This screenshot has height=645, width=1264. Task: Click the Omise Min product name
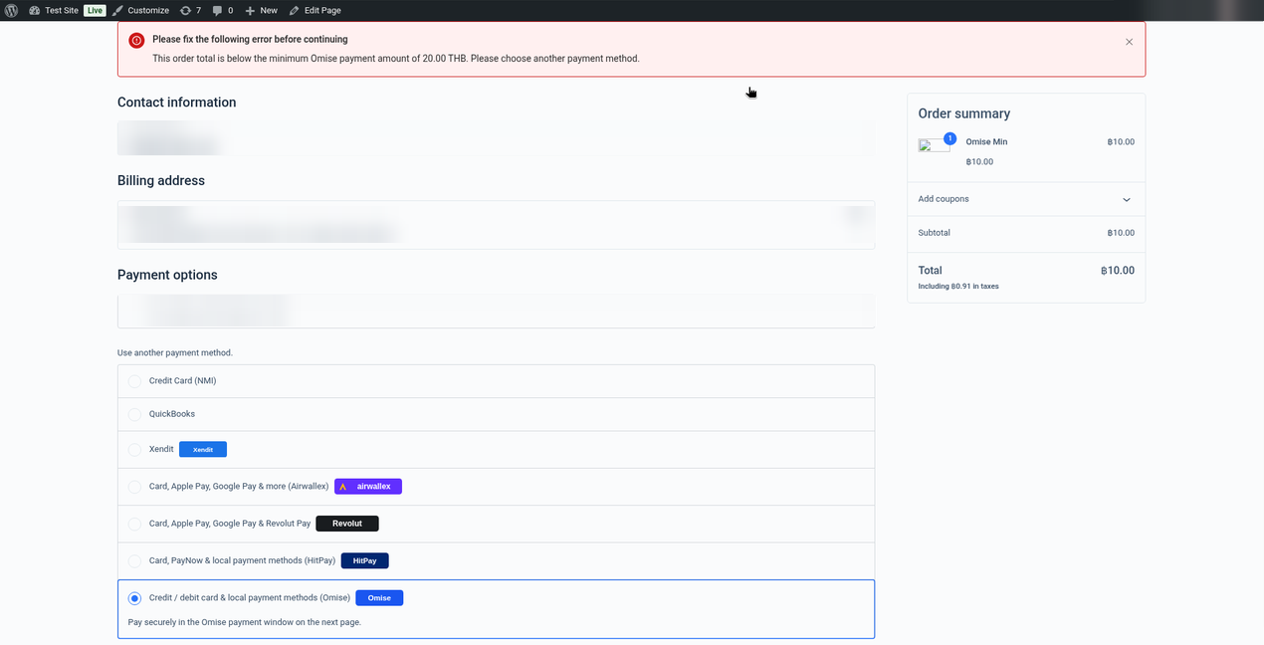tap(986, 142)
